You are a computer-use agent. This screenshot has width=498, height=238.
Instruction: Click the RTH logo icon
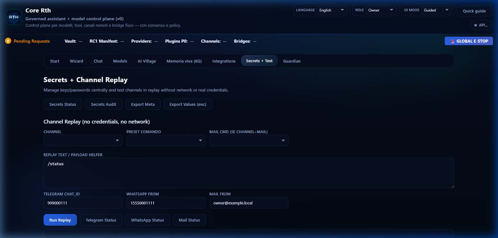14,17
